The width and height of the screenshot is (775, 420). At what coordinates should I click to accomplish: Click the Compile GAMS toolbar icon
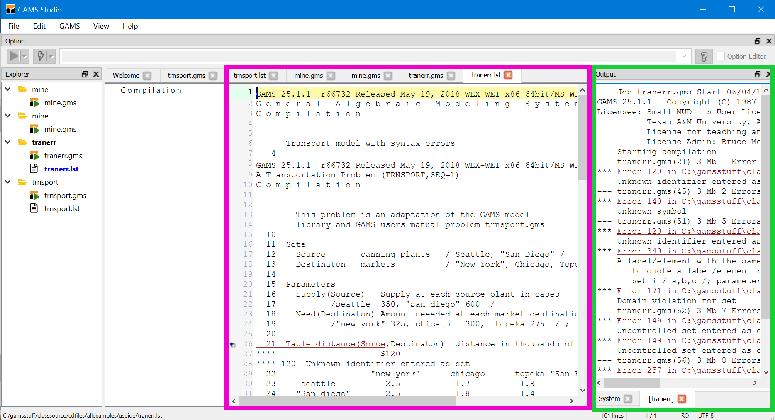40,56
